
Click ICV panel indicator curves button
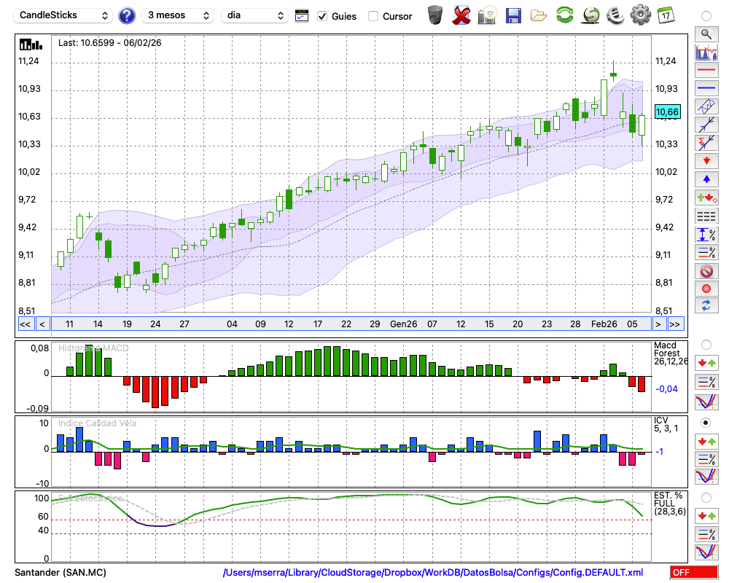pos(706,477)
